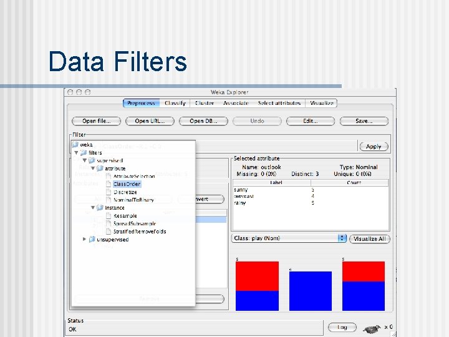Switch to the Cluster tab
The image size is (449, 337).
pyautogui.click(x=205, y=103)
